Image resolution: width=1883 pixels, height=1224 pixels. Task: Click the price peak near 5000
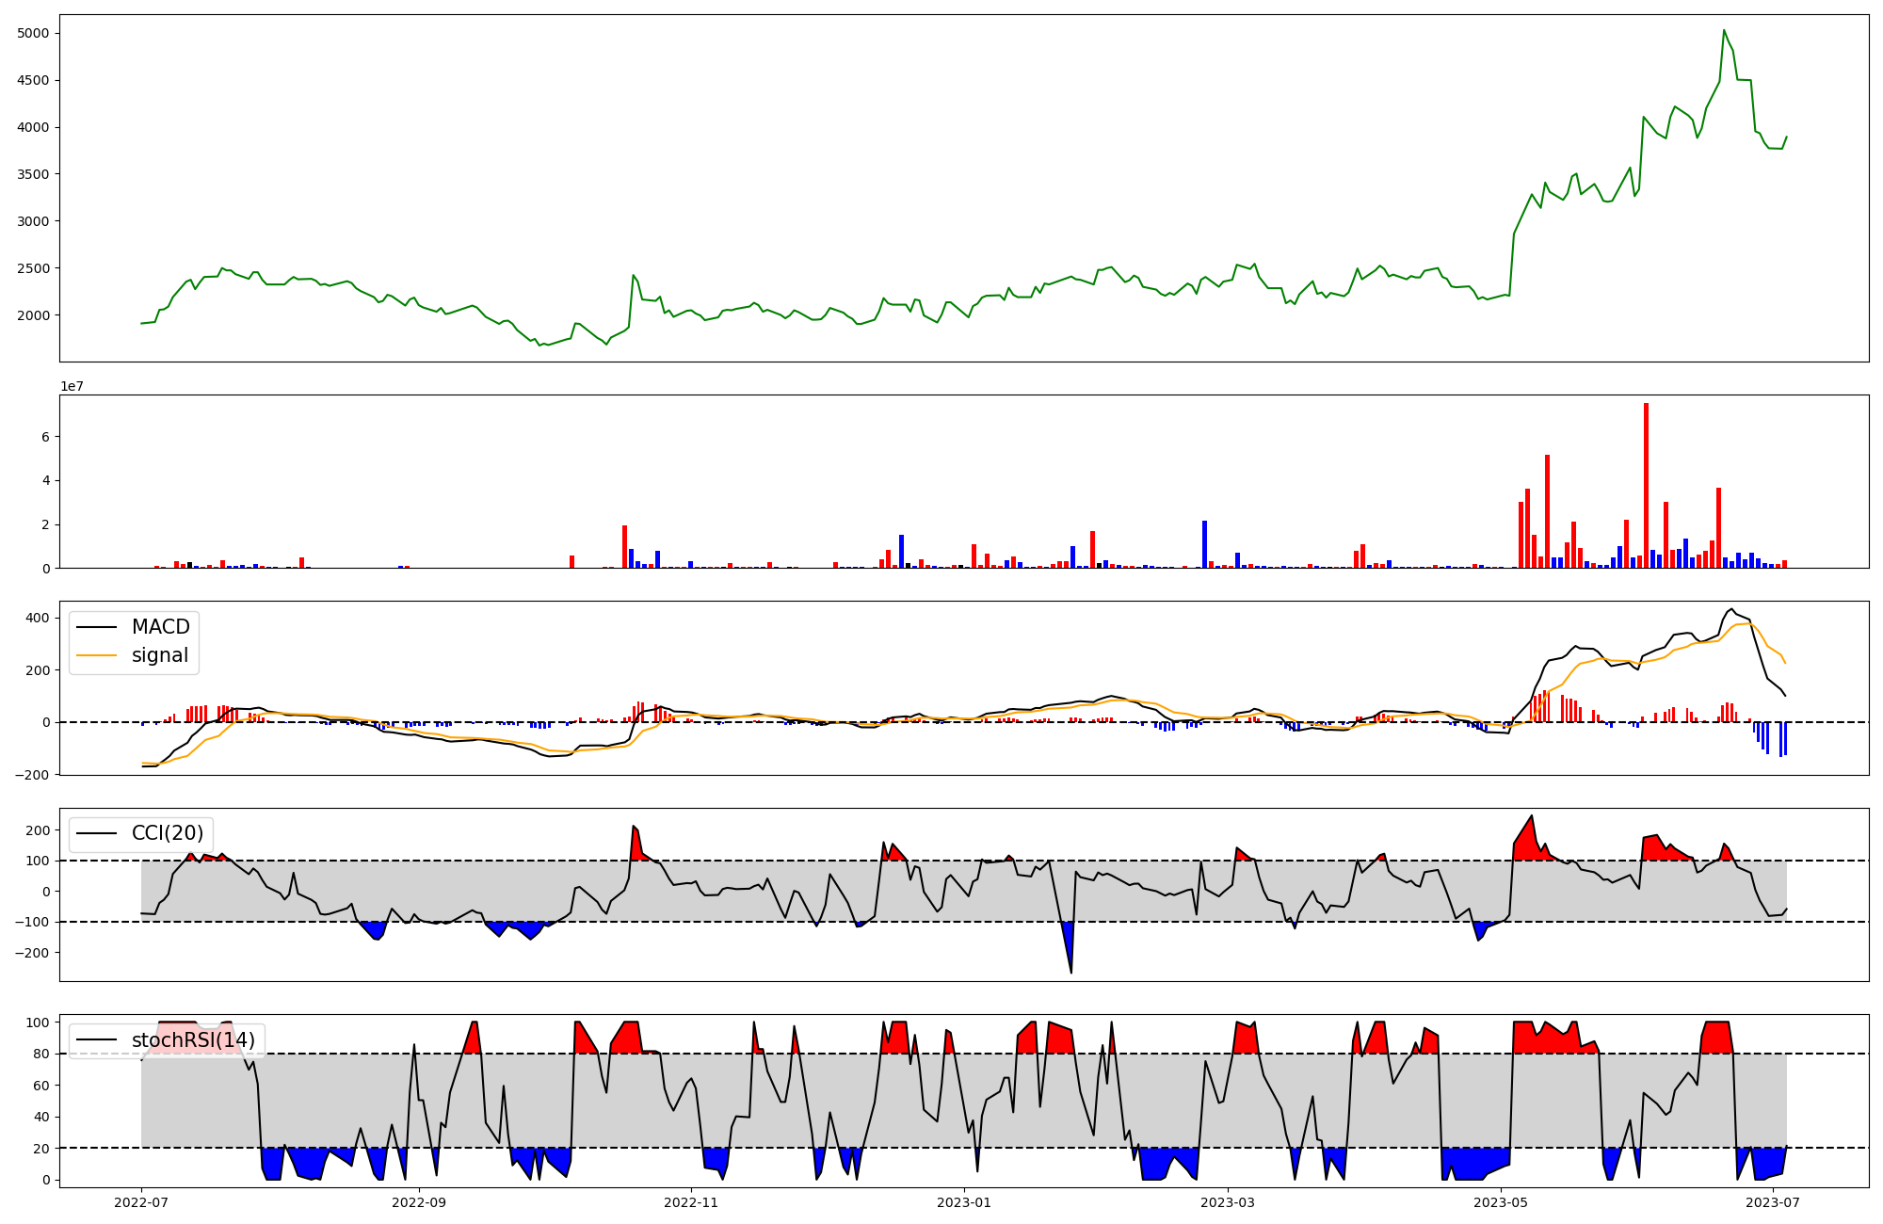(x=1724, y=31)
